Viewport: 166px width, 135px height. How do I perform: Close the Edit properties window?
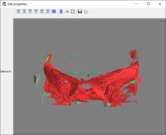[160, 4]
